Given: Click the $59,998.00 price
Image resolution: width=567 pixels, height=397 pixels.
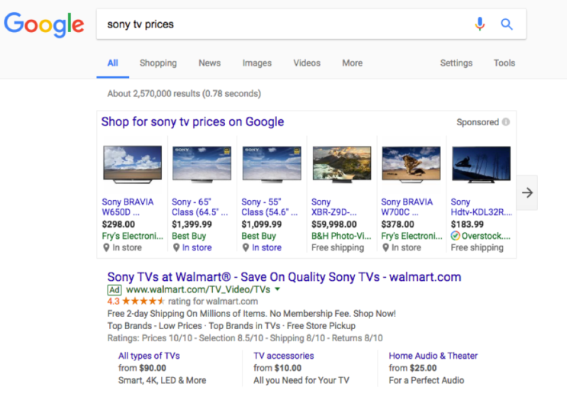Looking at the screenshot, I should (x=333, y=224).
